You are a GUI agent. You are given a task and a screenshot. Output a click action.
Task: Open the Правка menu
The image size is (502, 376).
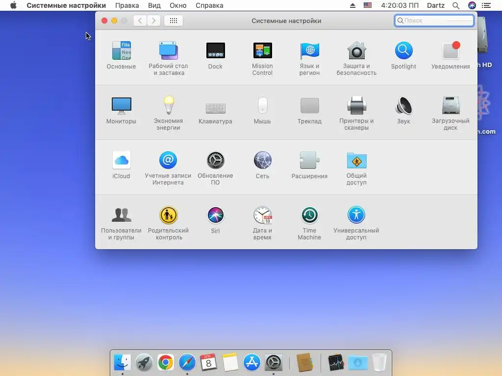pos(127,5)
